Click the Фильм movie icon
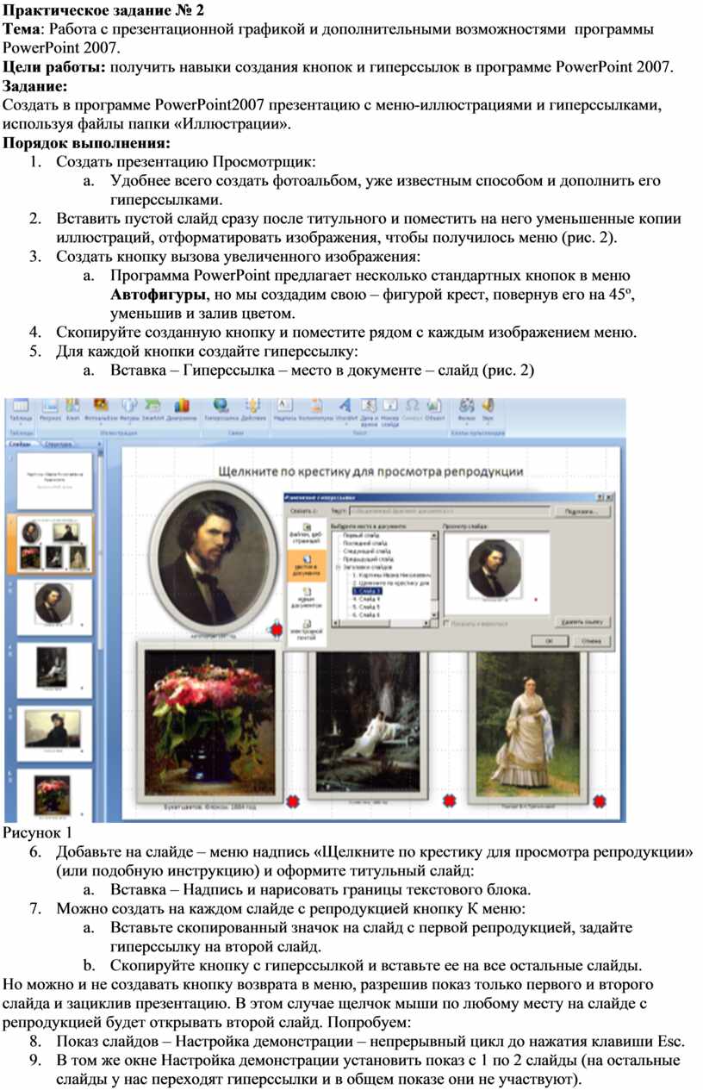The width and height of the screenshot is (703, 1090). [468, 410]
